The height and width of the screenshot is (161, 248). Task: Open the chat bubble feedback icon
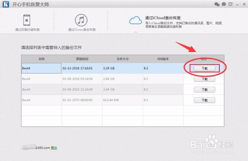[224, 4]
